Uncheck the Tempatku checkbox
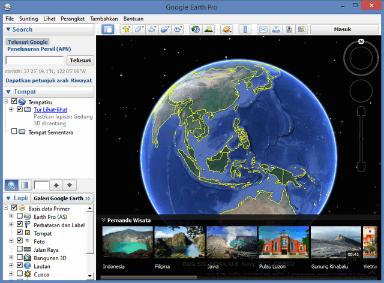The height and width of the screenshot is (283, 384). click(14, 101)
